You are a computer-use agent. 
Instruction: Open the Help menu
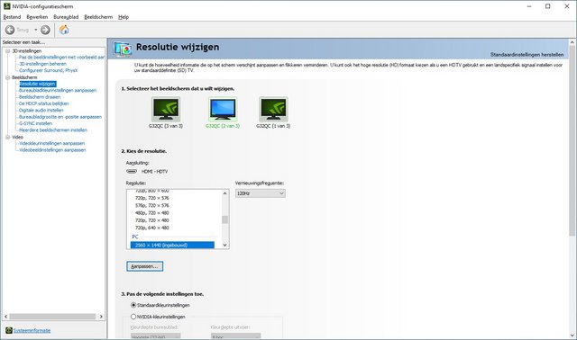pos(124,17)
